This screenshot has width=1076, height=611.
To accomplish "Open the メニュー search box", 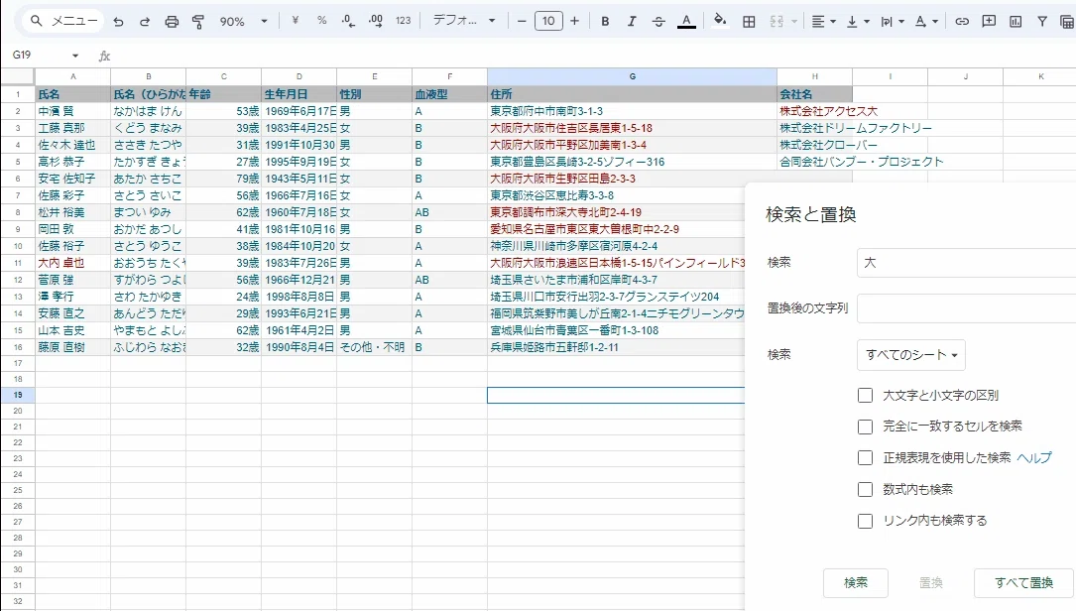I will point(63,21).
